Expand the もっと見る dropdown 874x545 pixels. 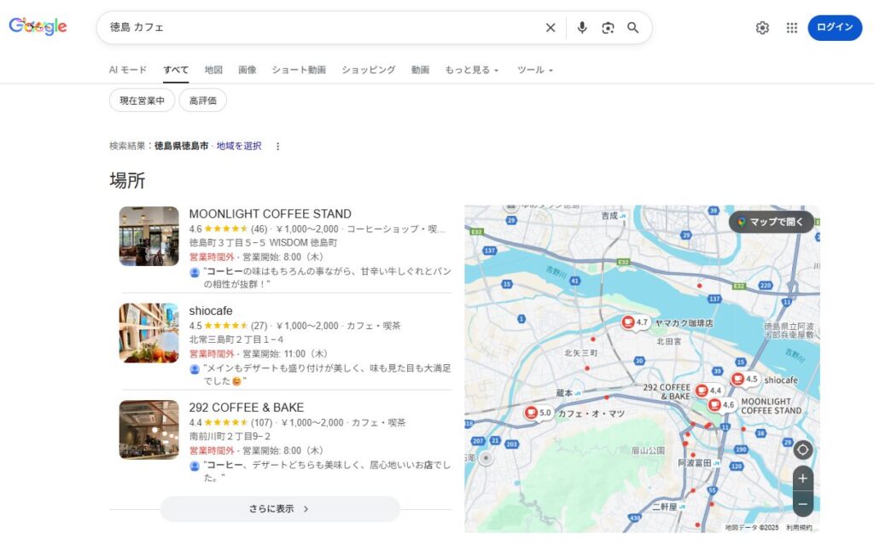(472, 70)
